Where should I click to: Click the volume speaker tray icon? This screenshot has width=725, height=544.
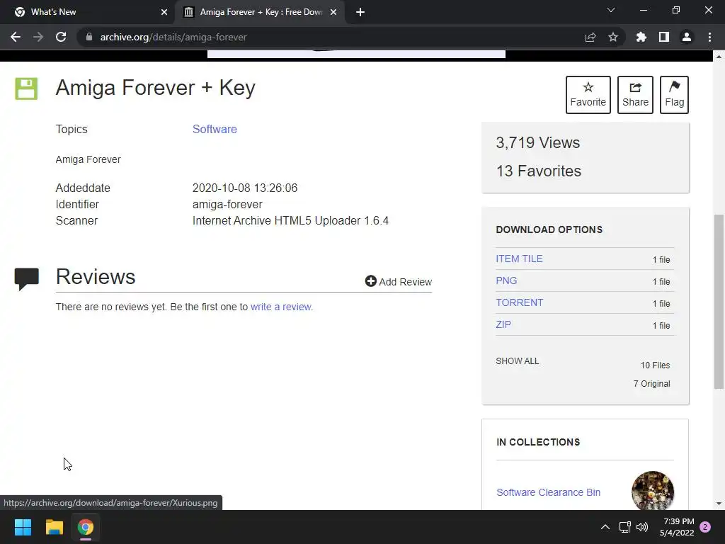(x=642, y=527)
